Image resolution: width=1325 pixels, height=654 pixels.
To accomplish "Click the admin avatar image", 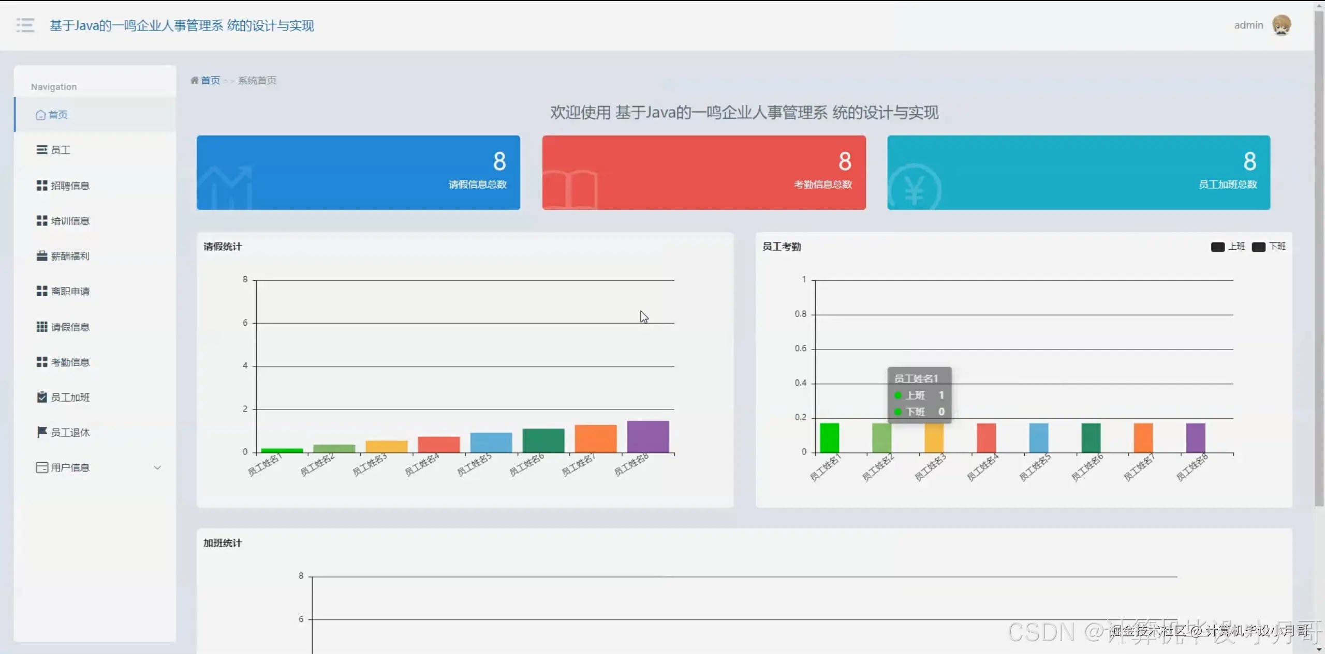I will tap(1282, 25).
